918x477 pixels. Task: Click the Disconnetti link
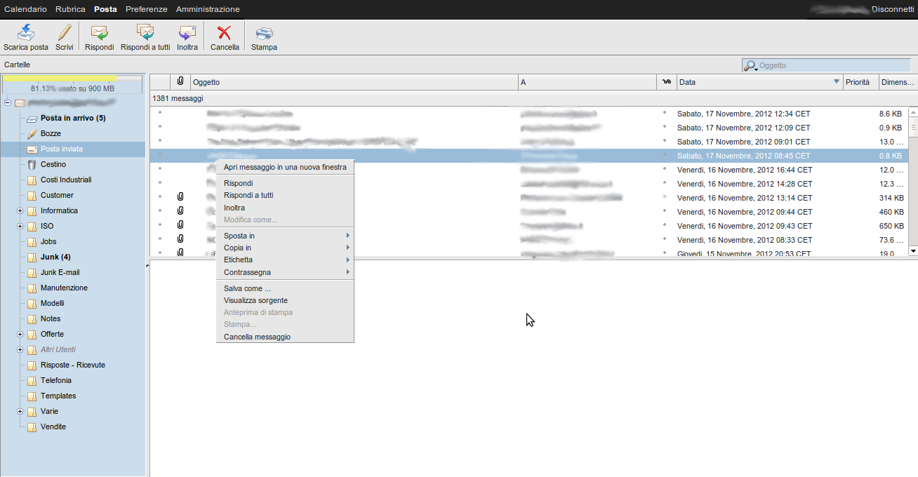(892, 9)
